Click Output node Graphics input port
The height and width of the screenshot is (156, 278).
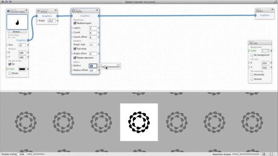255,15
